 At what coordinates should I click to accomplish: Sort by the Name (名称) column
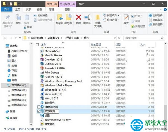pos(43,44)
